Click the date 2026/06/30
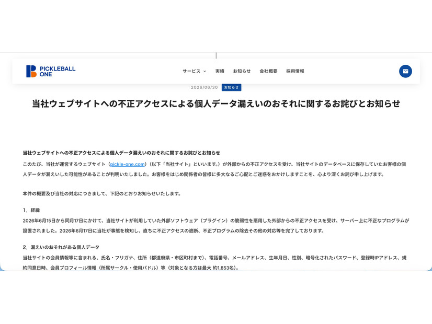 tap(204, 87)
